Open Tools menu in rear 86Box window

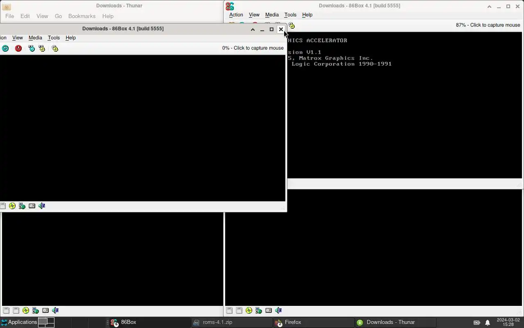pos(290,15)
